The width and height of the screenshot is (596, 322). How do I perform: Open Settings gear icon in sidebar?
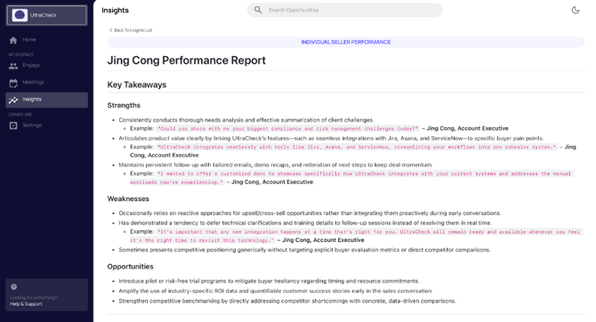pos(13,125)
